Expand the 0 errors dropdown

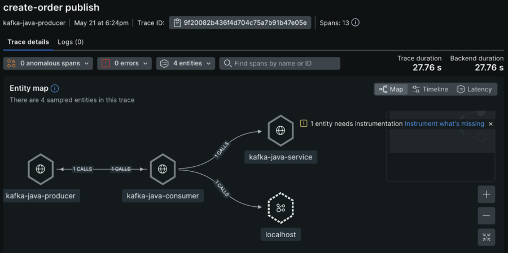[x=124, y=64]
